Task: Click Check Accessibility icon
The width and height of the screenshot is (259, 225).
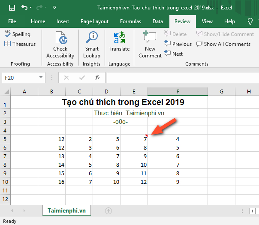Action: click(x=61, y=38)
